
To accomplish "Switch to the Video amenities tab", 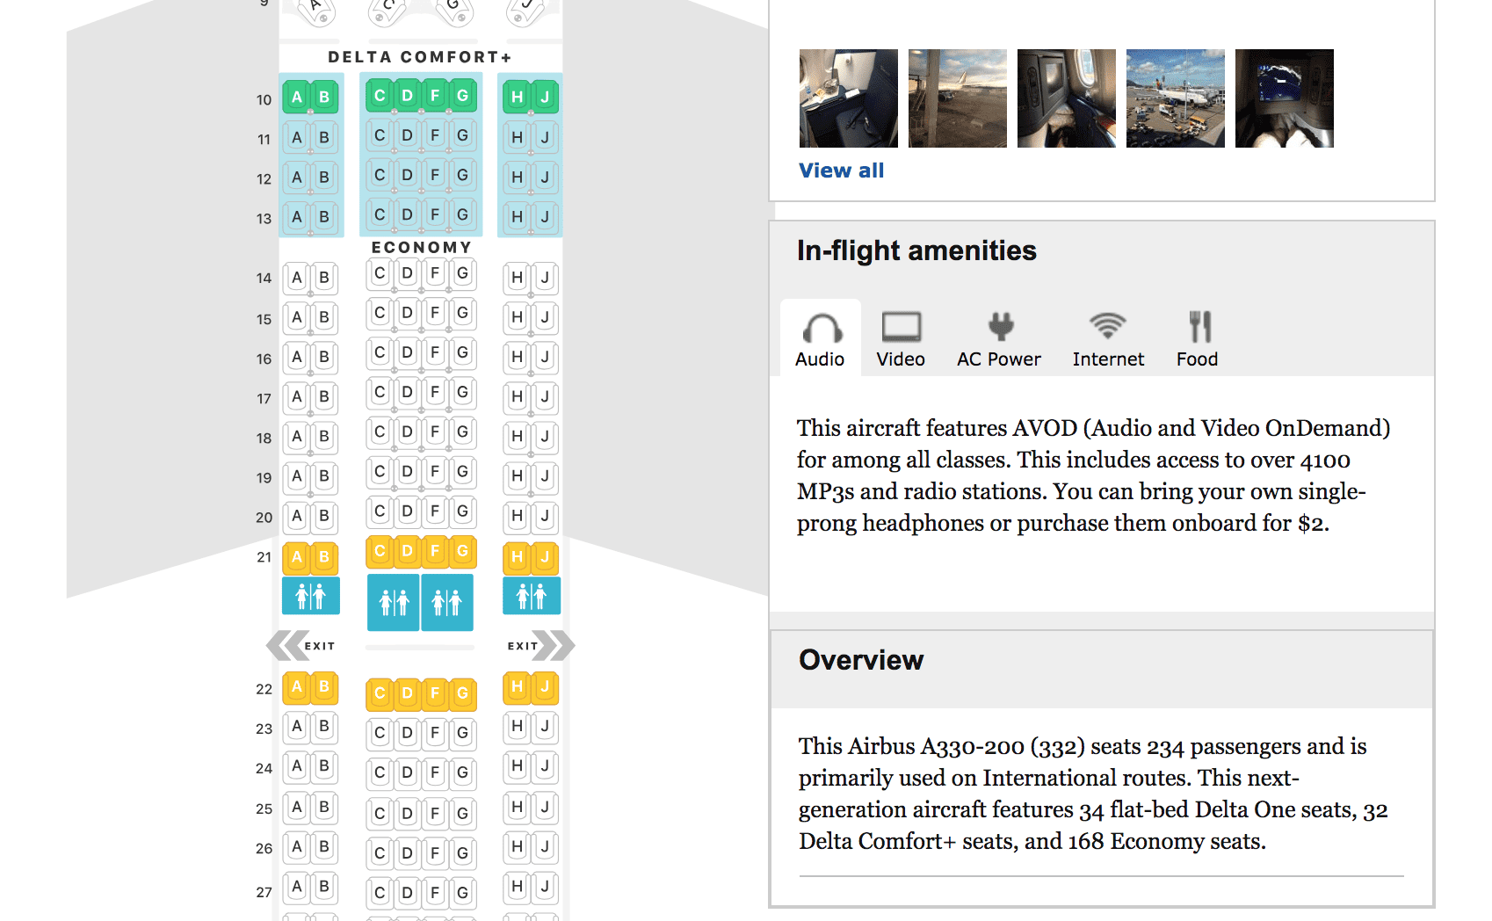I will coord(901,338).
